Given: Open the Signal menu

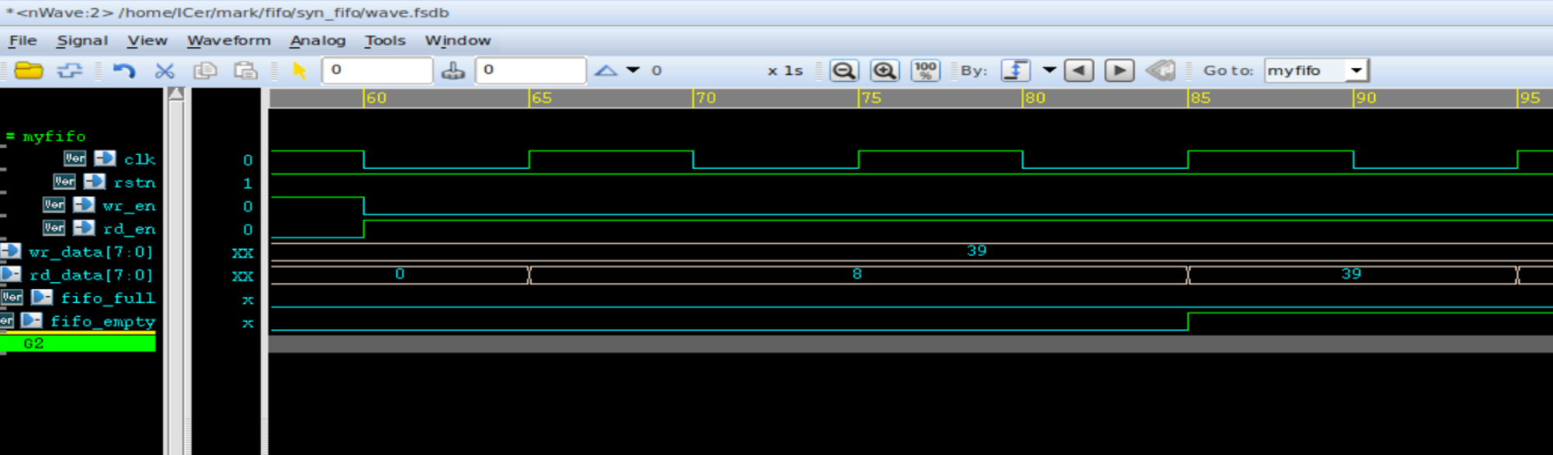Looking at the screenshot, I should tap(82, 40).
